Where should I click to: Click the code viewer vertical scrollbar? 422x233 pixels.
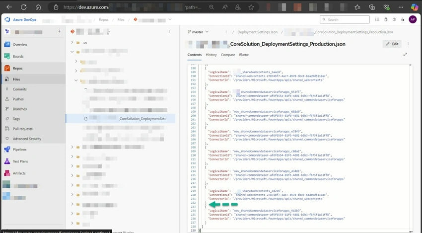click(411, 148)
